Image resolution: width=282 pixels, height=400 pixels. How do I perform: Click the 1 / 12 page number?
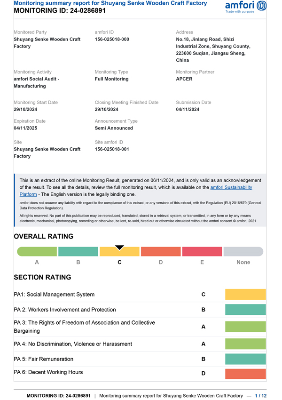click(x=260, y=396)
